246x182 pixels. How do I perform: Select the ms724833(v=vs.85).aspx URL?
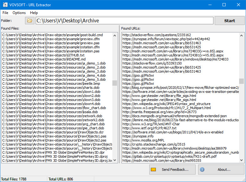tap(180, 51)
